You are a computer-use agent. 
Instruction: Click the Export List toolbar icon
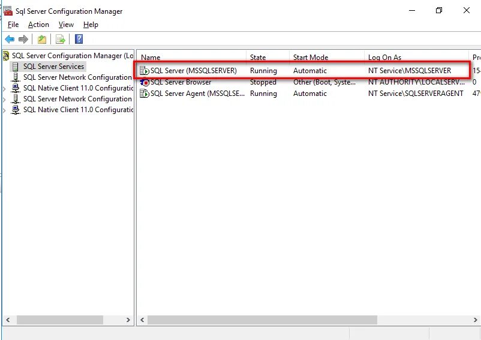click(x=60, y=39)
